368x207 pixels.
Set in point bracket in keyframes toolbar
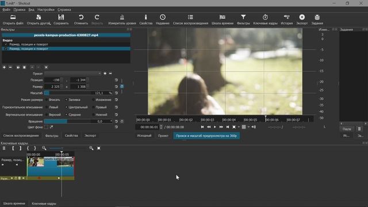tap(13, 148)
